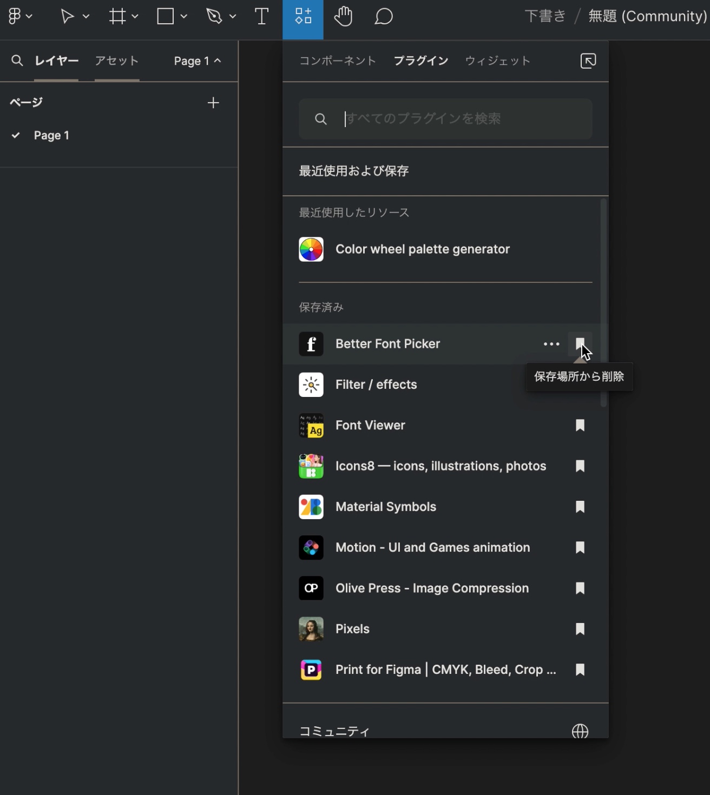Remove Motion plugin bookmark

[x=580, y=547]
